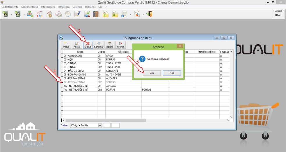
Task: Click the Alterar button
Action: pyautogui.click(x=77, y=45)
